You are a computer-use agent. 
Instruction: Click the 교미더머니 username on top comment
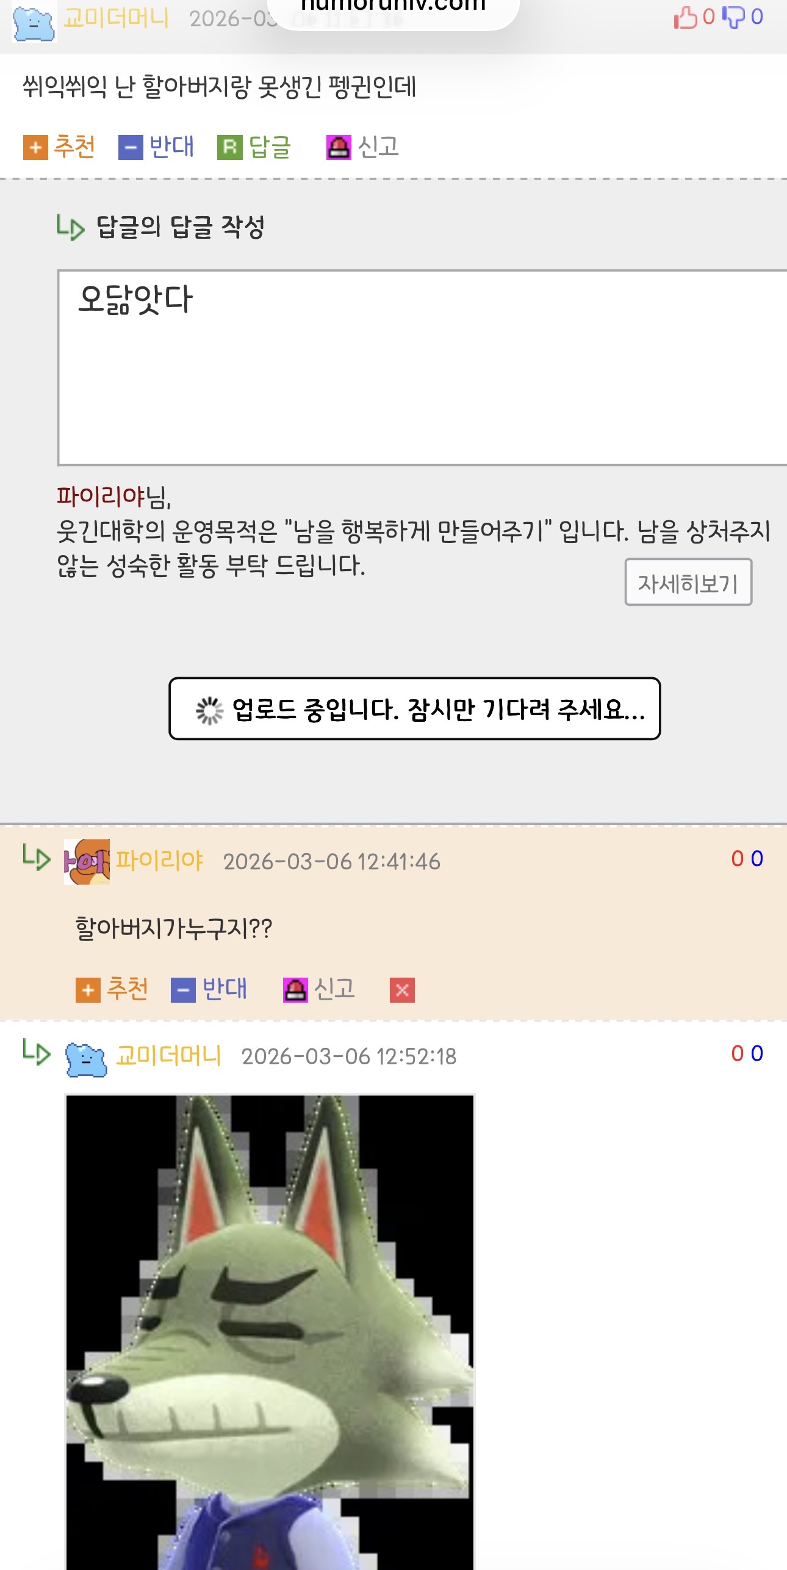(116, 18)
